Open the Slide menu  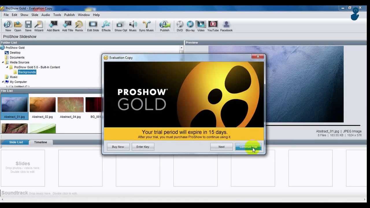(x=35, y=15)
